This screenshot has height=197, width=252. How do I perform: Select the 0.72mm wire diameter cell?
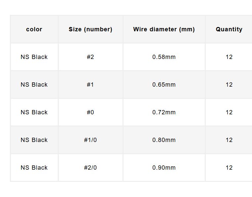click(x=164, y=112)
